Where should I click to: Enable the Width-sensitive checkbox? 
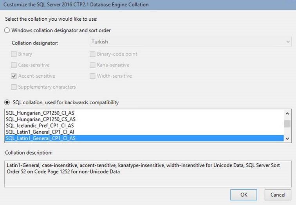point(92,76)
